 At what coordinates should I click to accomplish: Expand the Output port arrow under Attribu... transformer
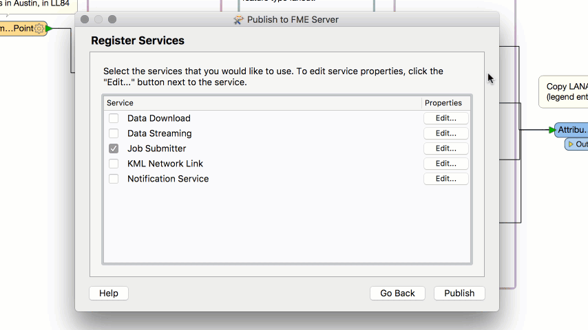pos(571,144)
